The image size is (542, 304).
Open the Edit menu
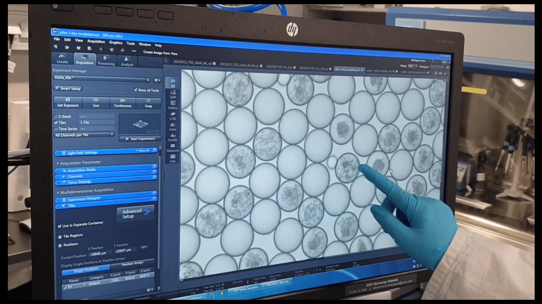click(67, 40)
